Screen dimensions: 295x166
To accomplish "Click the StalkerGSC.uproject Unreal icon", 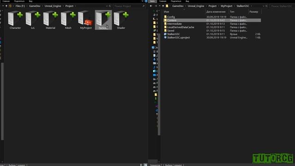I will 165,37.
